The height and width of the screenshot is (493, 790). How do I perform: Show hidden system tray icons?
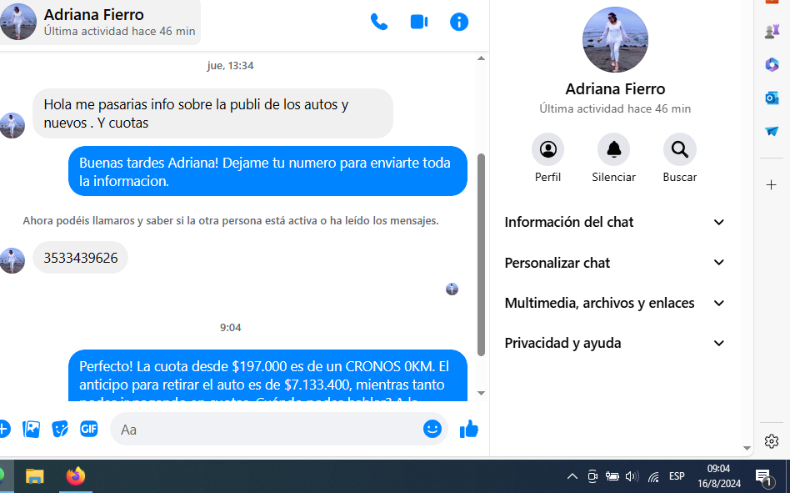[572, 476]
